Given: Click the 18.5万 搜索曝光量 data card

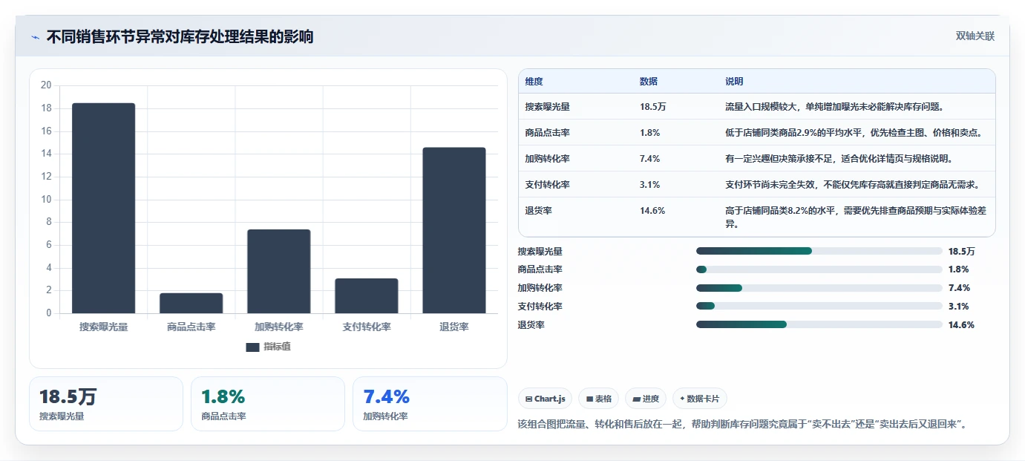Looking at the screenshot, I should point(106,404).
